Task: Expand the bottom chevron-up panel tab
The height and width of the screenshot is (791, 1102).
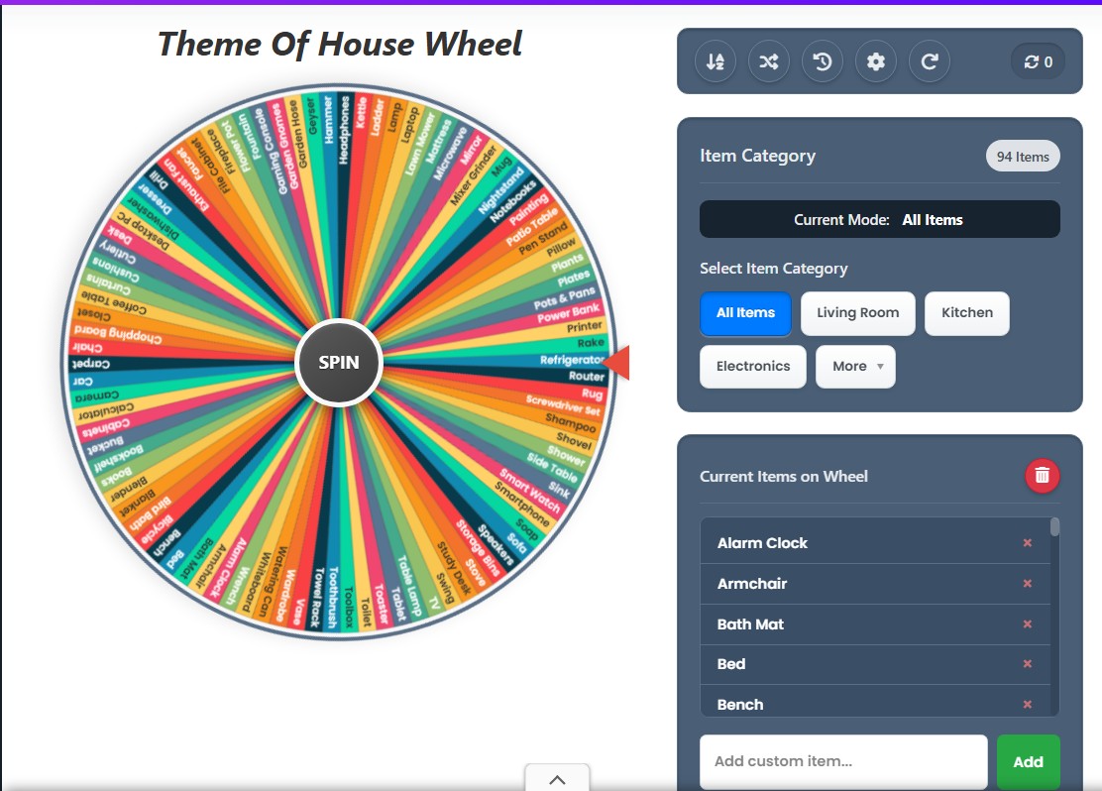Action: pyautogui.click(x=557, y=778)
